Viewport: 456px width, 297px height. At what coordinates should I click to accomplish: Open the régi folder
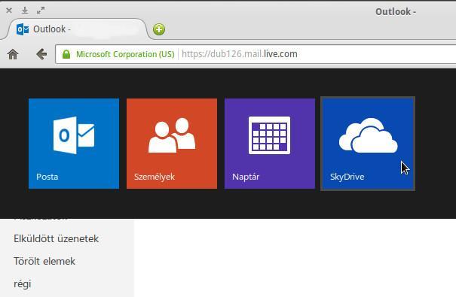tap(23, 284)
